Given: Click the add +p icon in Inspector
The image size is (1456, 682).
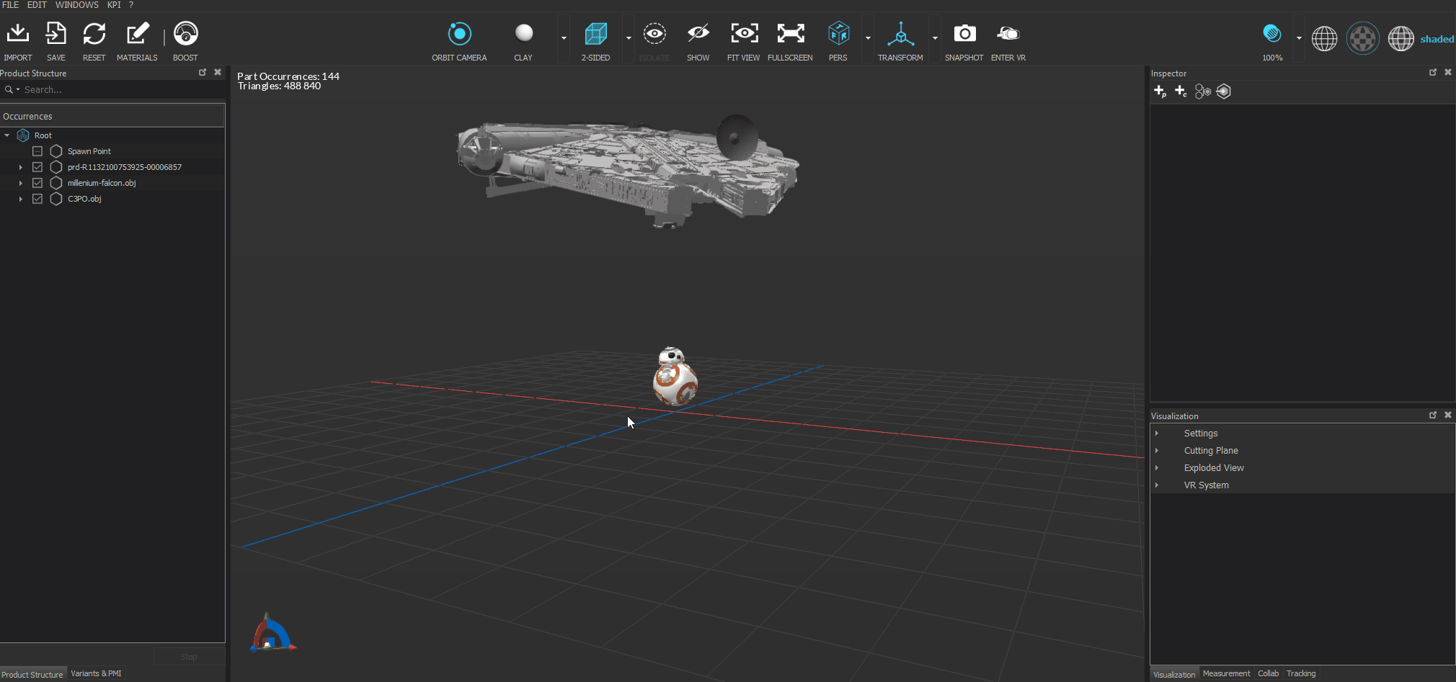Looking at the screenshot, I should coord(1160,91).
